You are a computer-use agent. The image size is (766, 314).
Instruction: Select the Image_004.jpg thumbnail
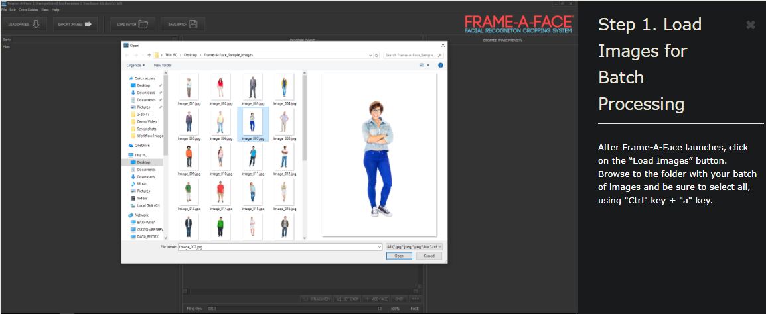(x=284, y=89)
